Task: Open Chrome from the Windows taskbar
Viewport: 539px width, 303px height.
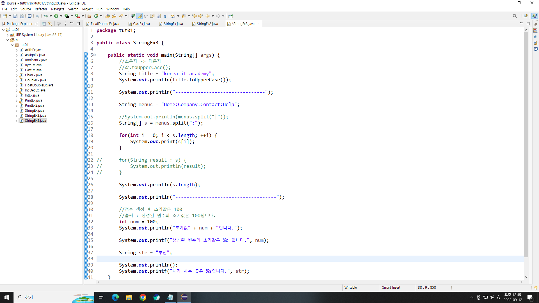Action: [x=143, y=297]
